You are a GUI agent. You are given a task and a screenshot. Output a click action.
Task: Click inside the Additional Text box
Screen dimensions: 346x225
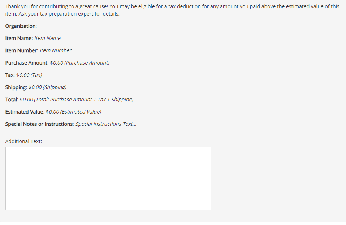coord(108,178)
